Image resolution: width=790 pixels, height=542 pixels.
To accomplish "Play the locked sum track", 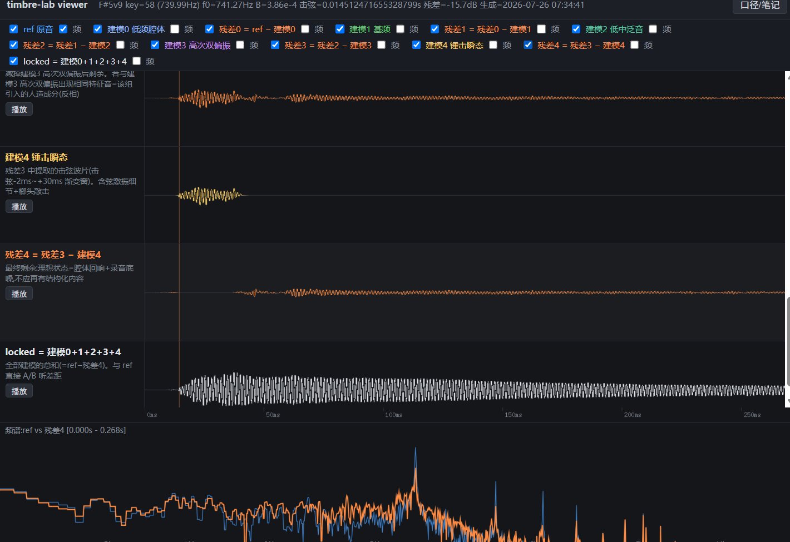I will 19,391.
